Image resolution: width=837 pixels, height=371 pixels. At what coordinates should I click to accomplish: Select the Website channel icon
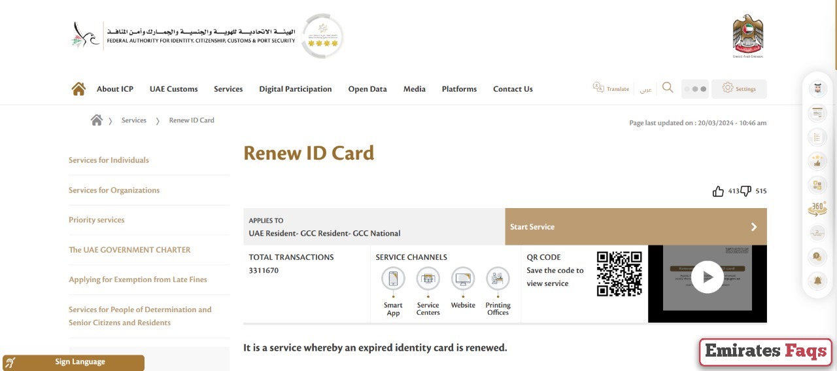point(463,279)
